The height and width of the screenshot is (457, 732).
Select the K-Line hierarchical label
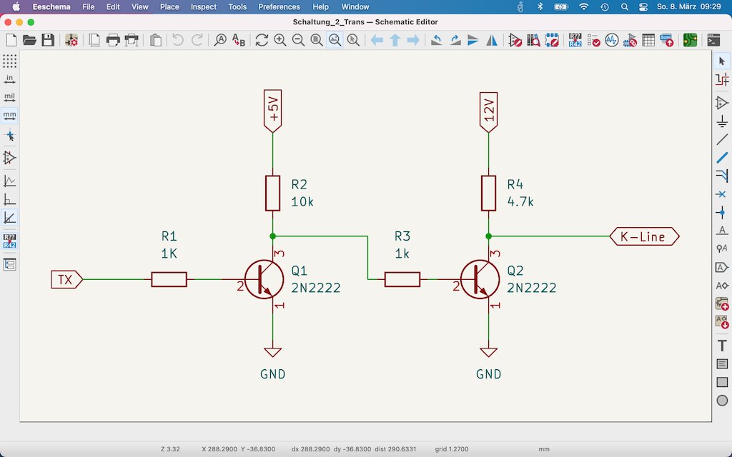(x=643, y=236)
